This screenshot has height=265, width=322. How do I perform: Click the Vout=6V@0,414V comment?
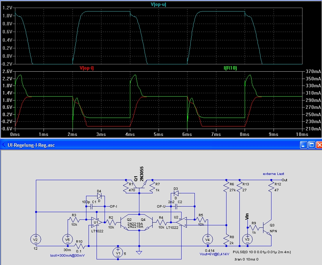pos(214,254)
